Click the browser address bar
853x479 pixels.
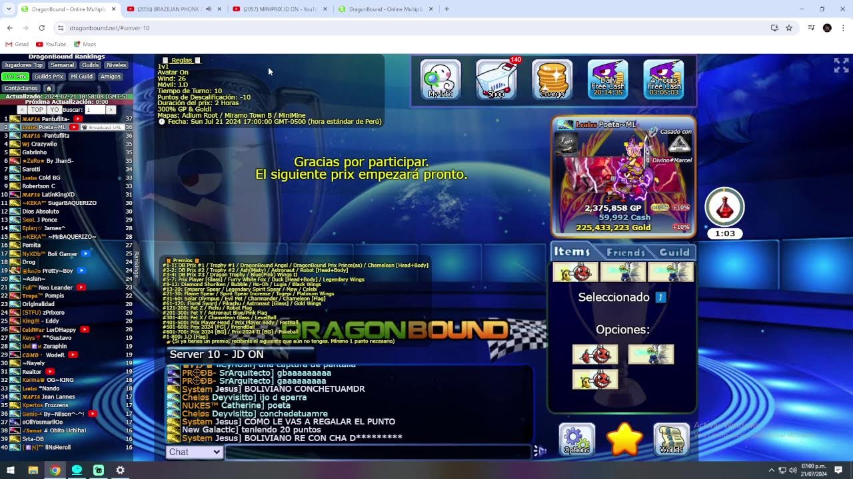pyautogui.click(x=413, y=28)
